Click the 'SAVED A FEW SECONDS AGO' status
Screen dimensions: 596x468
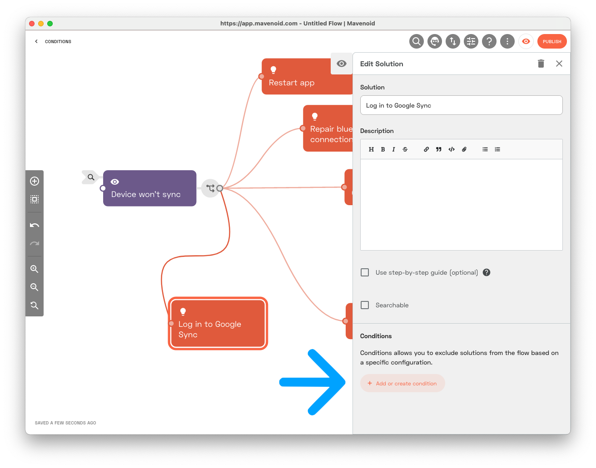[x=65, y=423]
